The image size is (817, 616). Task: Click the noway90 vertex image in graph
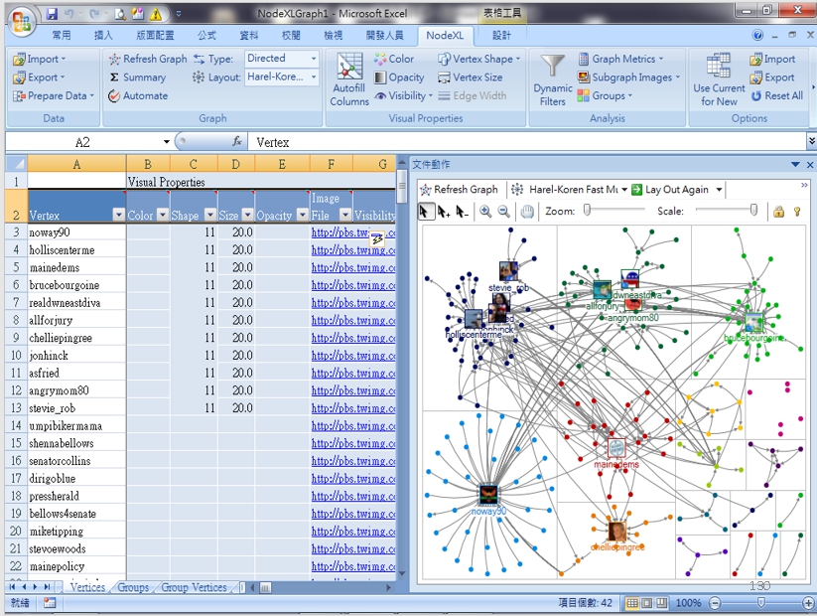(x=488, y=495)
